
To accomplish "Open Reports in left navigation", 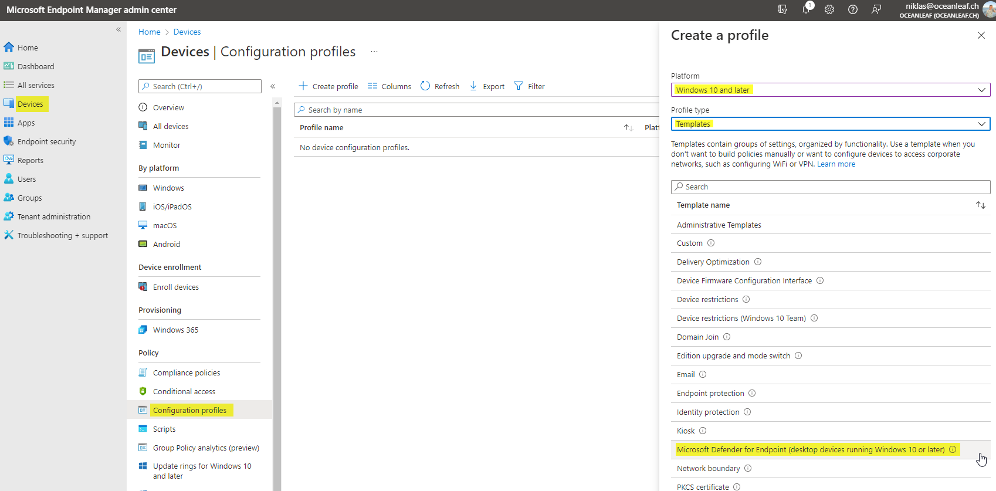I will tap(31, 160).
